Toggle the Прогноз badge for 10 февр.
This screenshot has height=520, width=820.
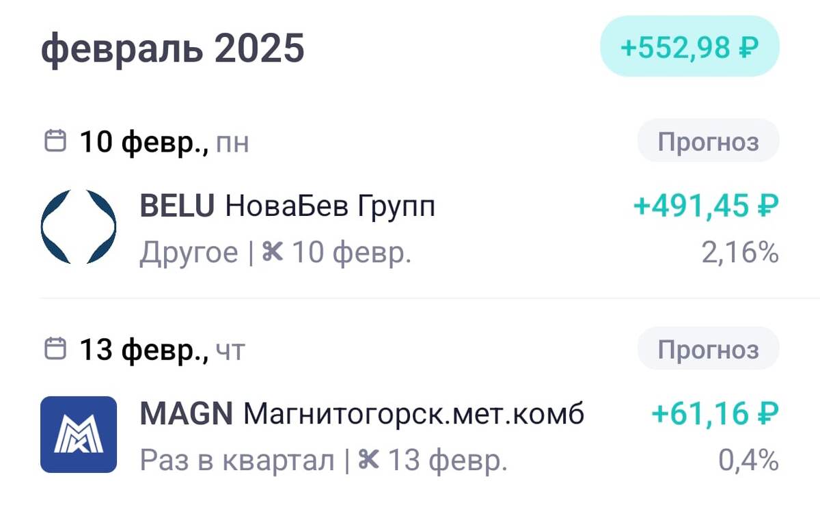coord(707,141)
